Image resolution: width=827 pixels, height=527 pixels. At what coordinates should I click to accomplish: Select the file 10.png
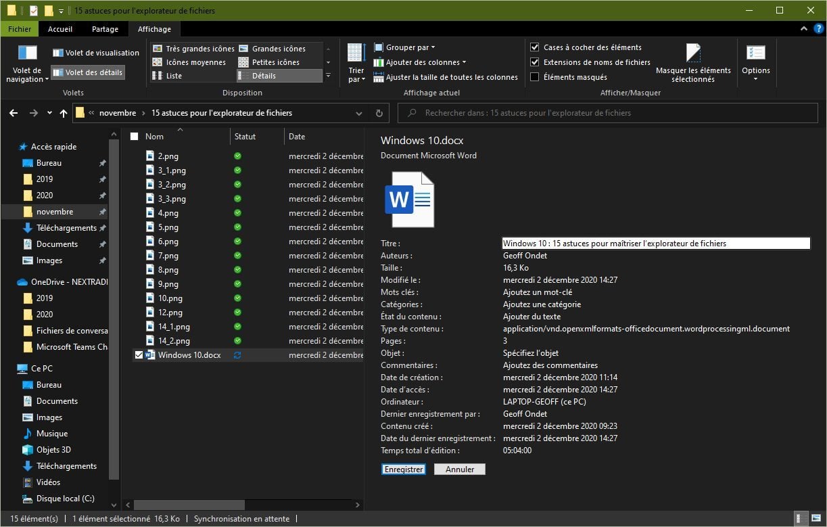170,298
